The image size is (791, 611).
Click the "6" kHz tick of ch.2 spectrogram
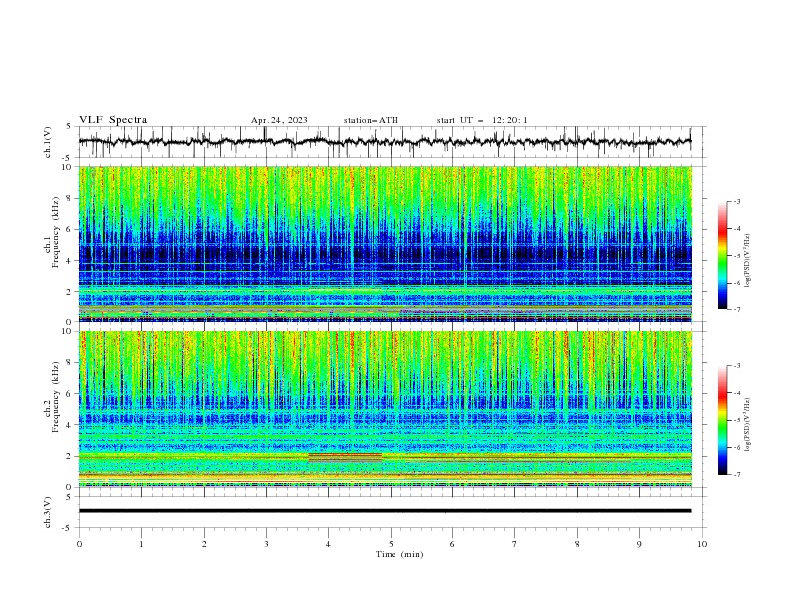click(69, 394)
